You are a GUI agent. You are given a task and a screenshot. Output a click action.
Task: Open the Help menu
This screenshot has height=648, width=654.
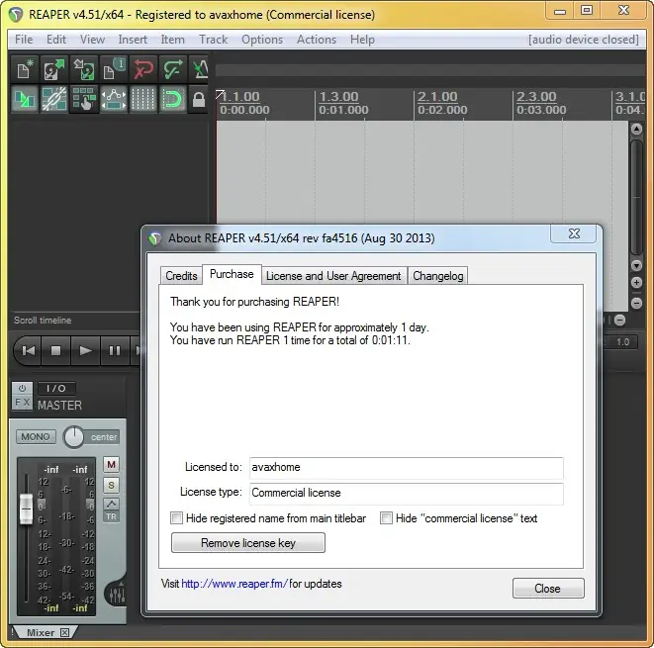362,40
